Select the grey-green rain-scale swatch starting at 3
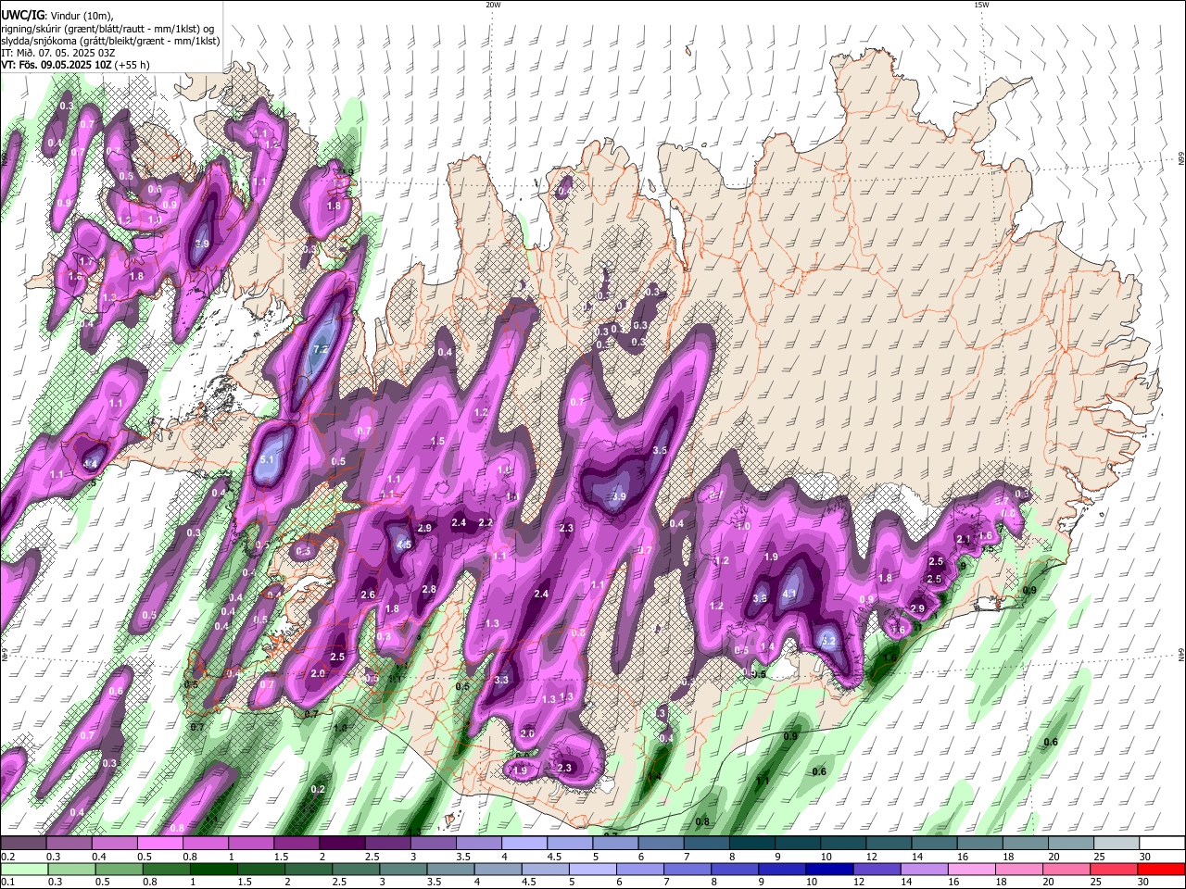The width and height of the screenshot is (1186, 889). [402, 869]
